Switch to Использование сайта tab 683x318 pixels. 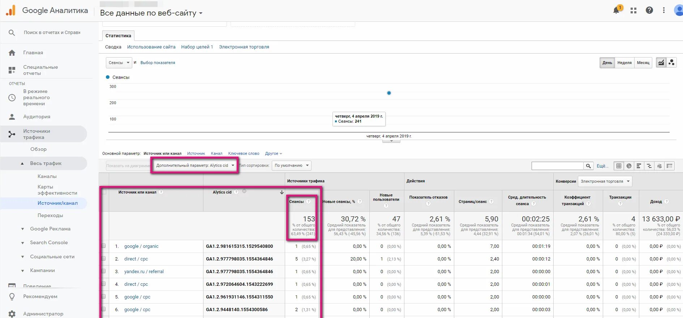coord(151,47)
